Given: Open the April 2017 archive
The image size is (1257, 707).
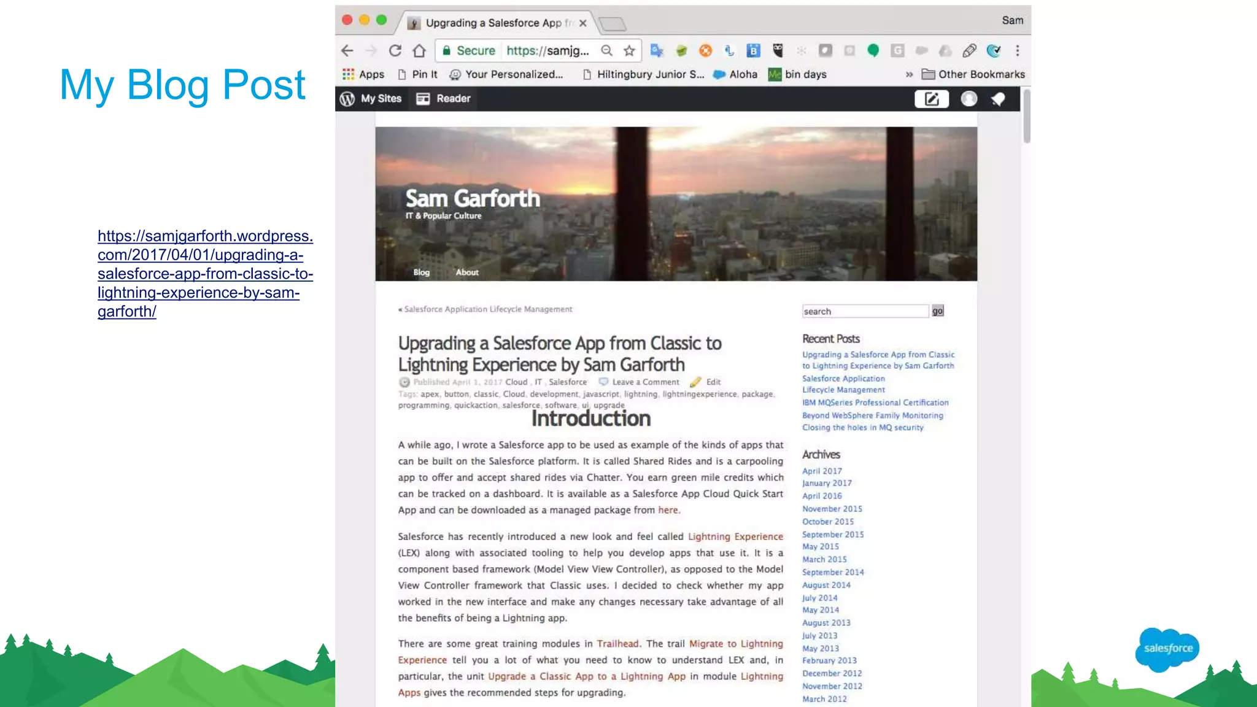Looking at the screenshot, I should click(822, 471).
